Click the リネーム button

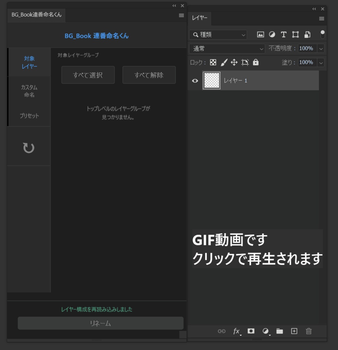click(101, 323)
